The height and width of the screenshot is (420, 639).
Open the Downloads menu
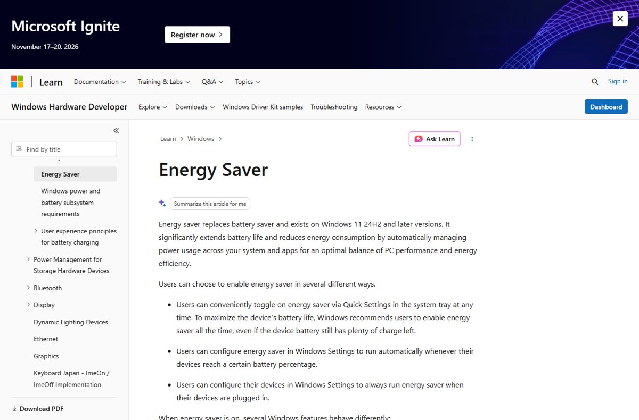tap(195, 107)
